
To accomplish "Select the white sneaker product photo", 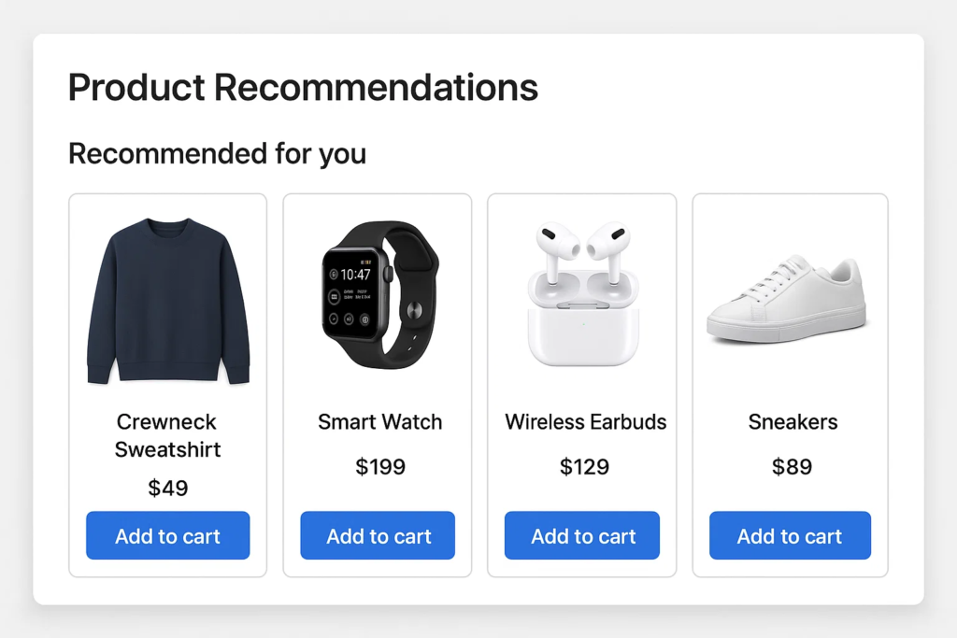I will coord(787,299).
